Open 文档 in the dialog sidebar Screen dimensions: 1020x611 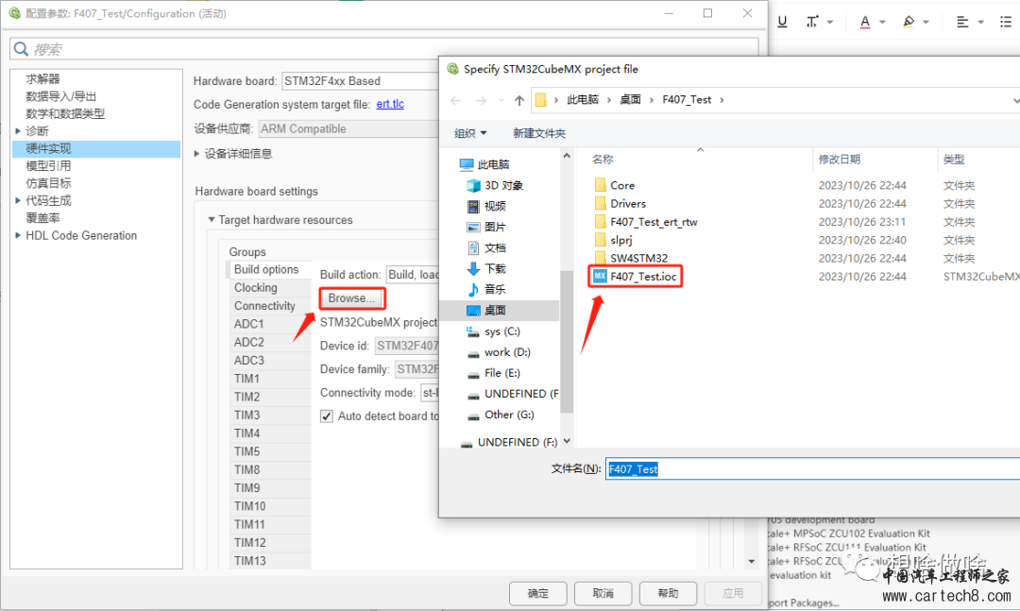(487, 248)
